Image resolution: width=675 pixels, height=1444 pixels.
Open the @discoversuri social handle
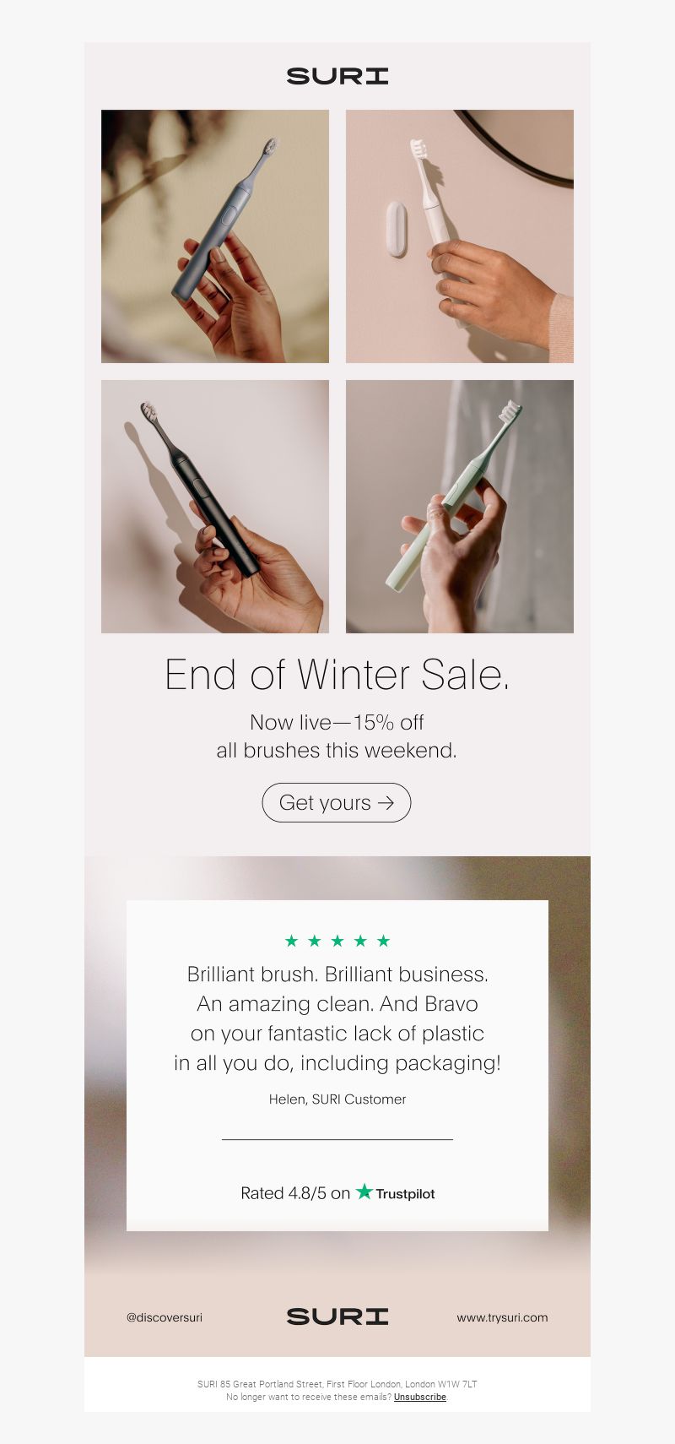(165, 1317)
